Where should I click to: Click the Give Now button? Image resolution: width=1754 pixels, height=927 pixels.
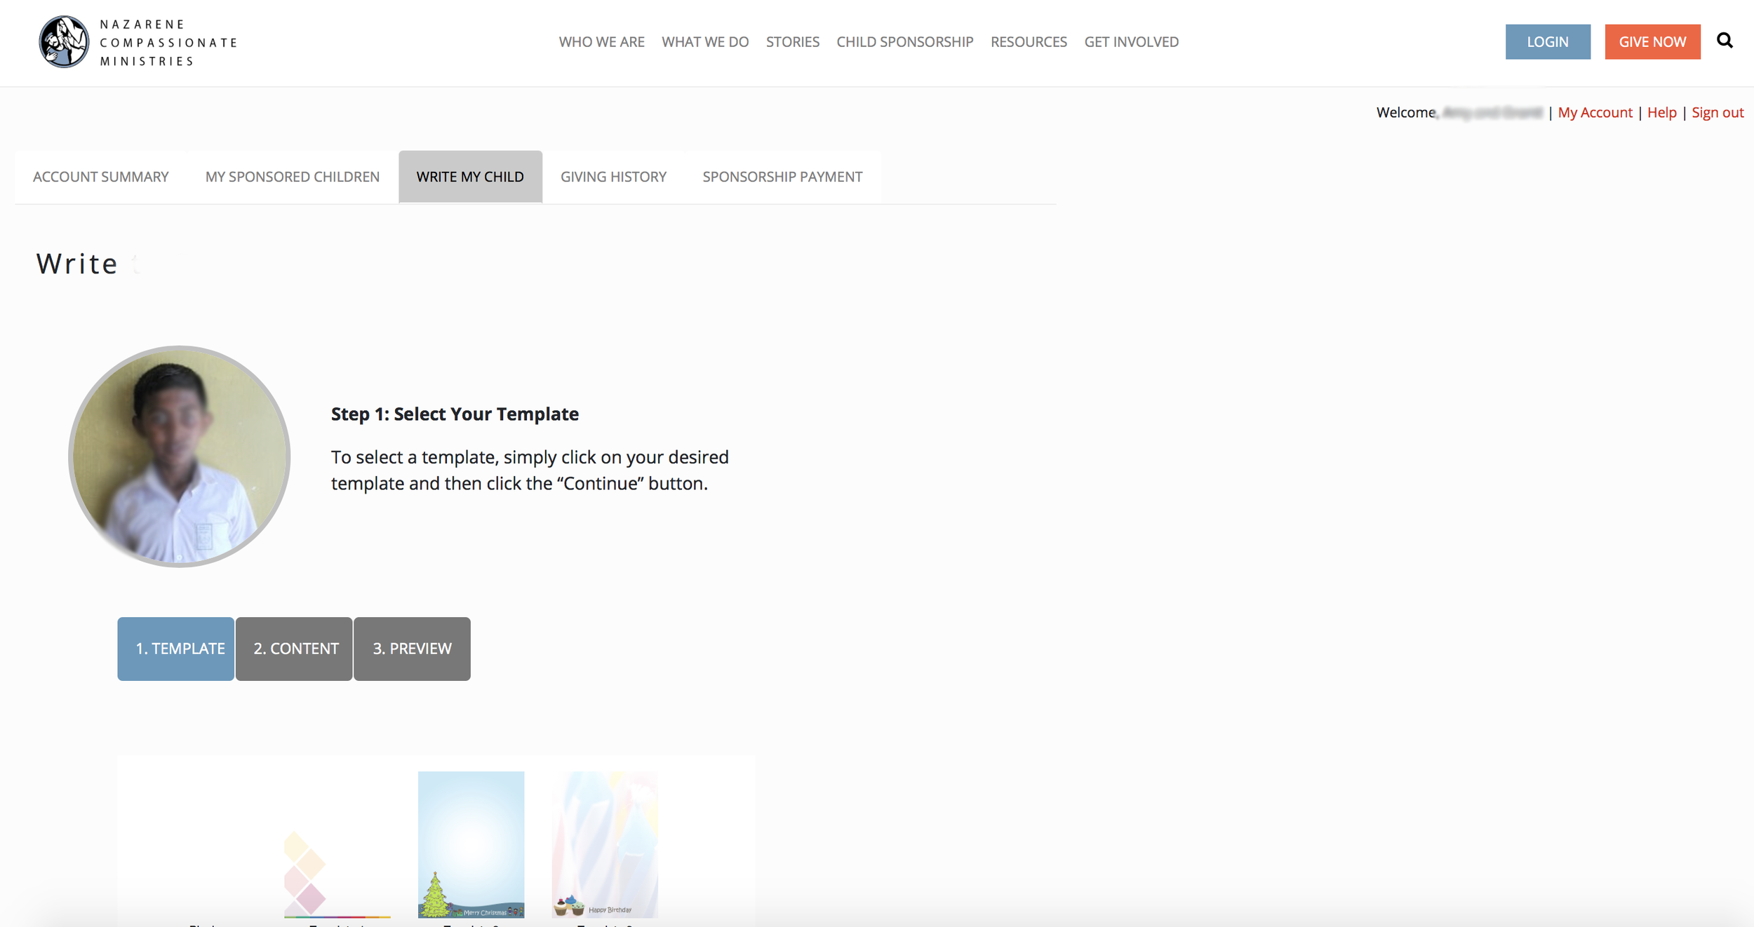1652,42
